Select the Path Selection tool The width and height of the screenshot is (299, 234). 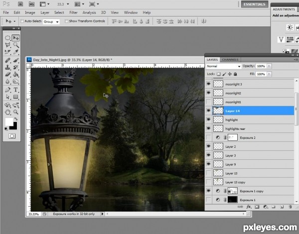[7, 97]
